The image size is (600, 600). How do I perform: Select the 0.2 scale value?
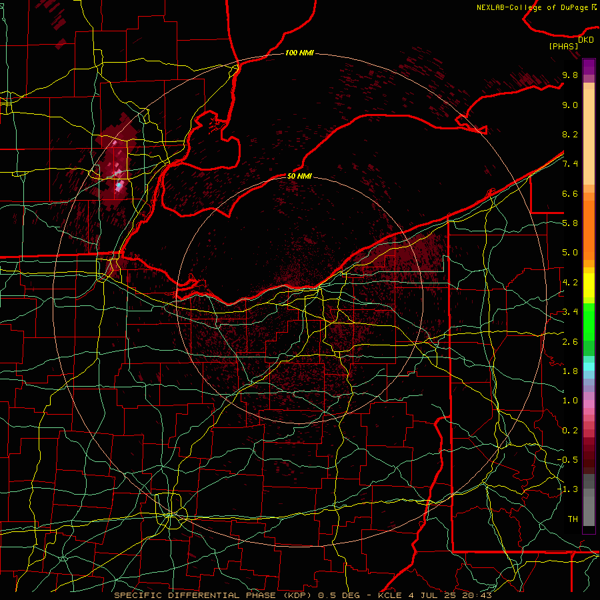(570, 431)
